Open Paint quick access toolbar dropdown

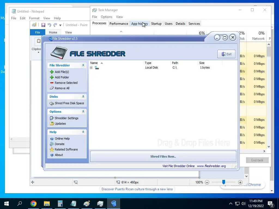60,25
